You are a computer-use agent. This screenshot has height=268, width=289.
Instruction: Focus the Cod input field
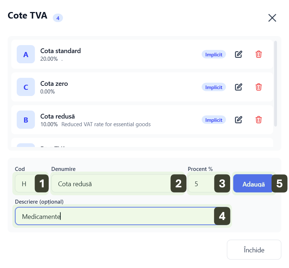click(x=25, y=184)
